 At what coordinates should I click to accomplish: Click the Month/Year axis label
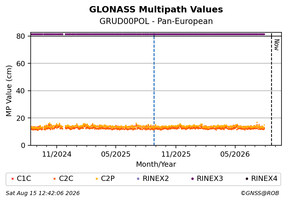[x=156, y=164]
